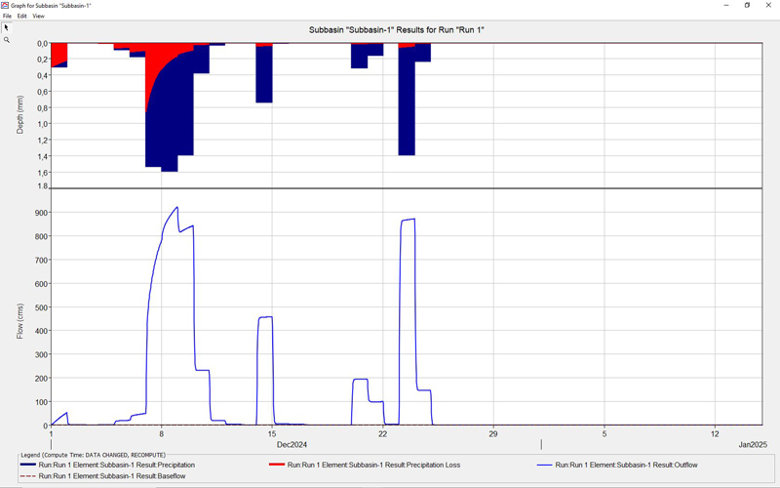The height and width of the screenshot is (488, 780).
Task: Select the arrow pointer tool
Action: 6,27
